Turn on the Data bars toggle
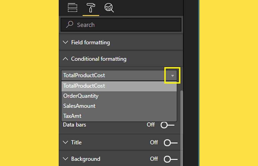 click(167, 125)
